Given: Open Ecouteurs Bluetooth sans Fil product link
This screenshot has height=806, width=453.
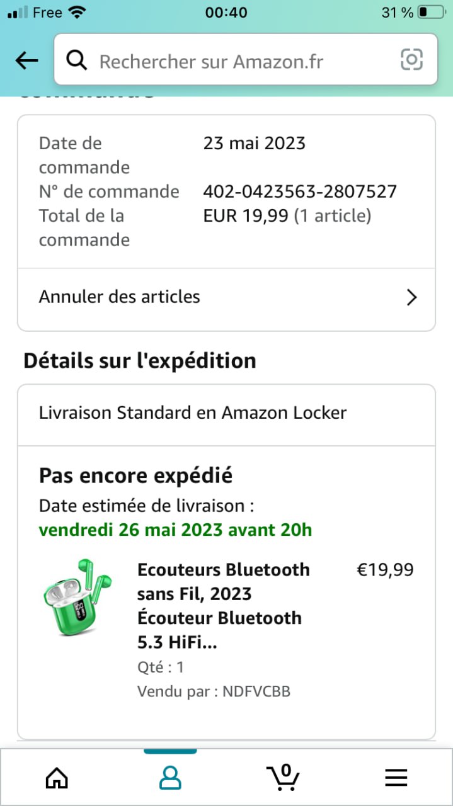Looking at the screenshot, I should click(x=224, y=605).
